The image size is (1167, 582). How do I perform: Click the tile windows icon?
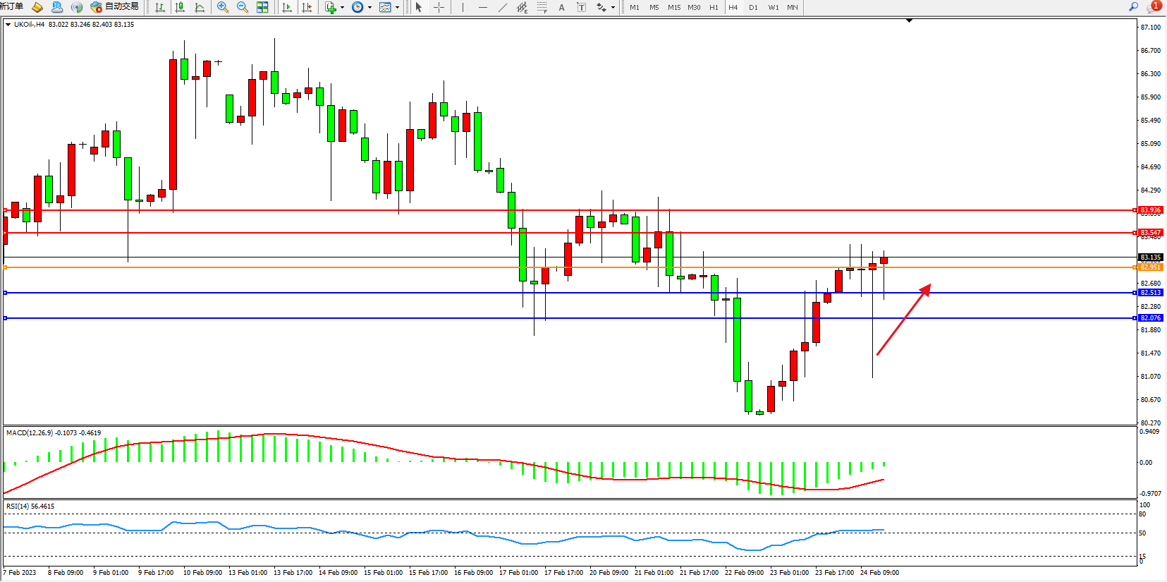click(262, 7)
